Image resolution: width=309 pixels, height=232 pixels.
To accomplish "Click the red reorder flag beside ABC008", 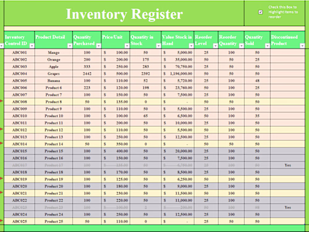I will click(x=1, y=101).
